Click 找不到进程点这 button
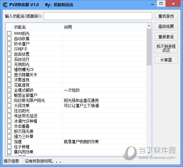This screenshot has height=167, width=183. tap(166, 48)
